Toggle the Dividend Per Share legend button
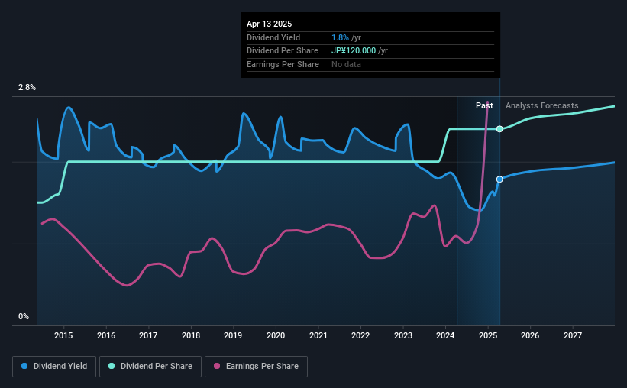The height and width of the screenshot is (388, 627). (150, 367)
